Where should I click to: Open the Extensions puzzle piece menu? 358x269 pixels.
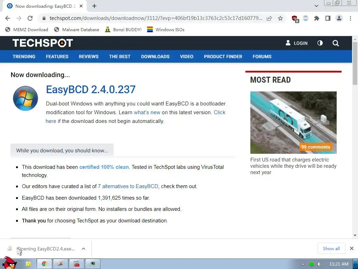point(317,18)
